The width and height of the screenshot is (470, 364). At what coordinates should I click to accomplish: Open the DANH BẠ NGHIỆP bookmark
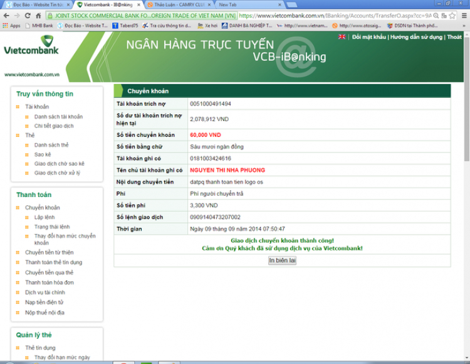247,26
